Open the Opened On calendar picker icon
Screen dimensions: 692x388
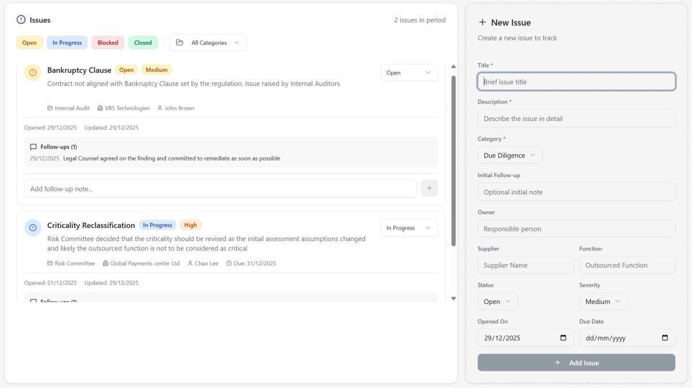563,338
